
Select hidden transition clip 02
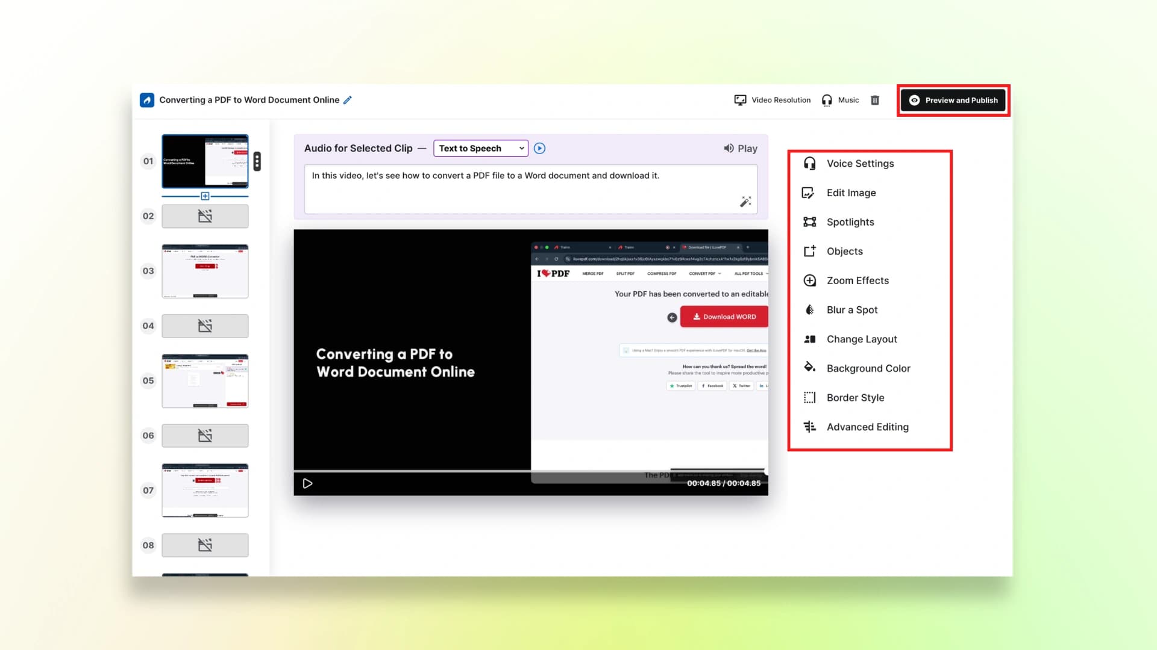point(205,216)
